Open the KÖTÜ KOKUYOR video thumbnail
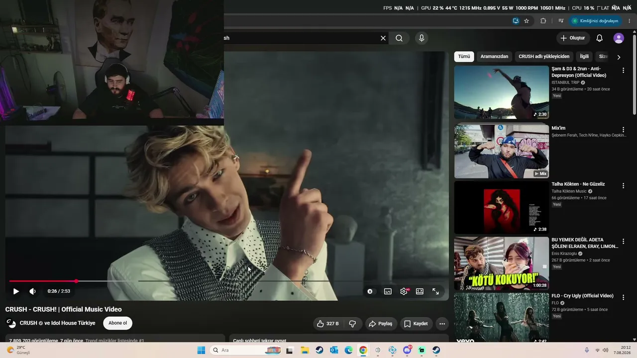Screen dimensions: 637x358 501,264
